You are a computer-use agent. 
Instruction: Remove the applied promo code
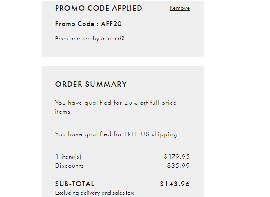[180, 8]
